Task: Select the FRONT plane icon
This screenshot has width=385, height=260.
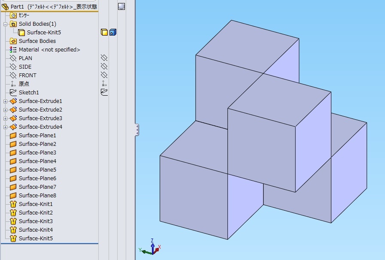Action: 13,76
